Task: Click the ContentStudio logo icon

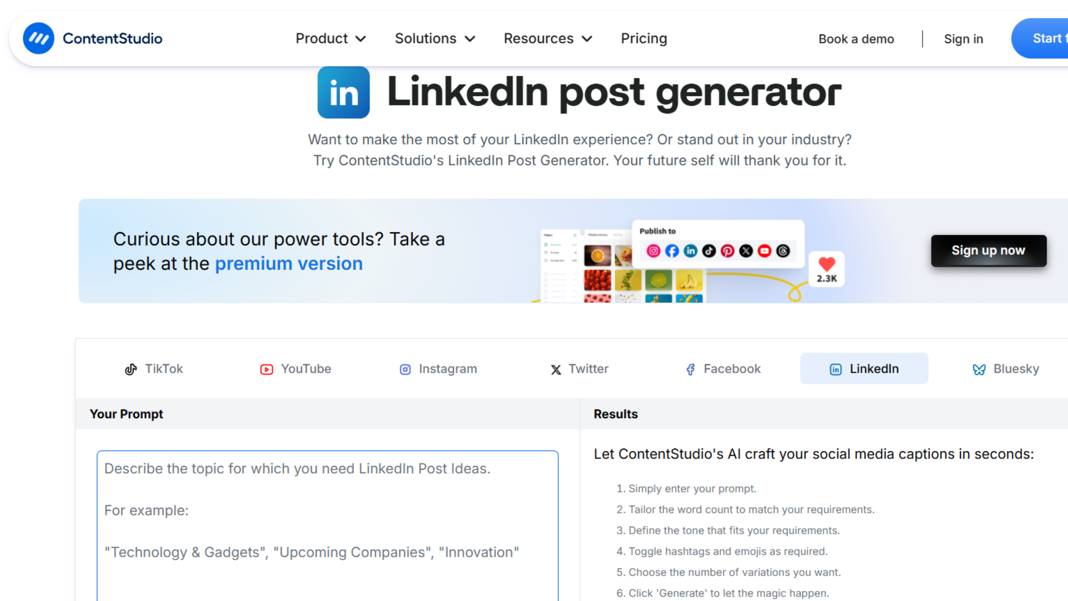Action: coord(38,38)
